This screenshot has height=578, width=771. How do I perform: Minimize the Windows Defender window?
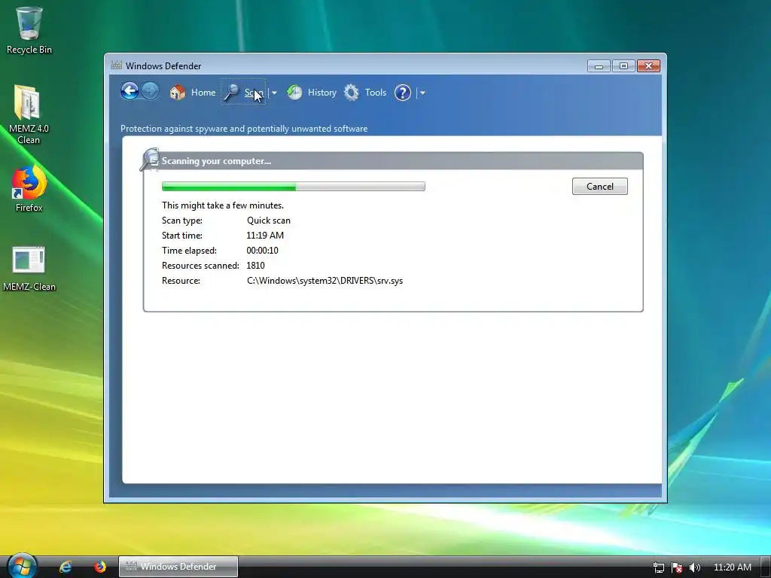(x=599, y=66)
